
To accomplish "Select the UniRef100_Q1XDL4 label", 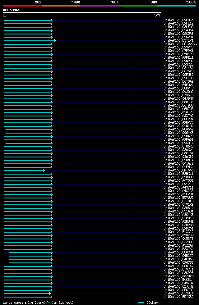I will [x=178, y=293].
